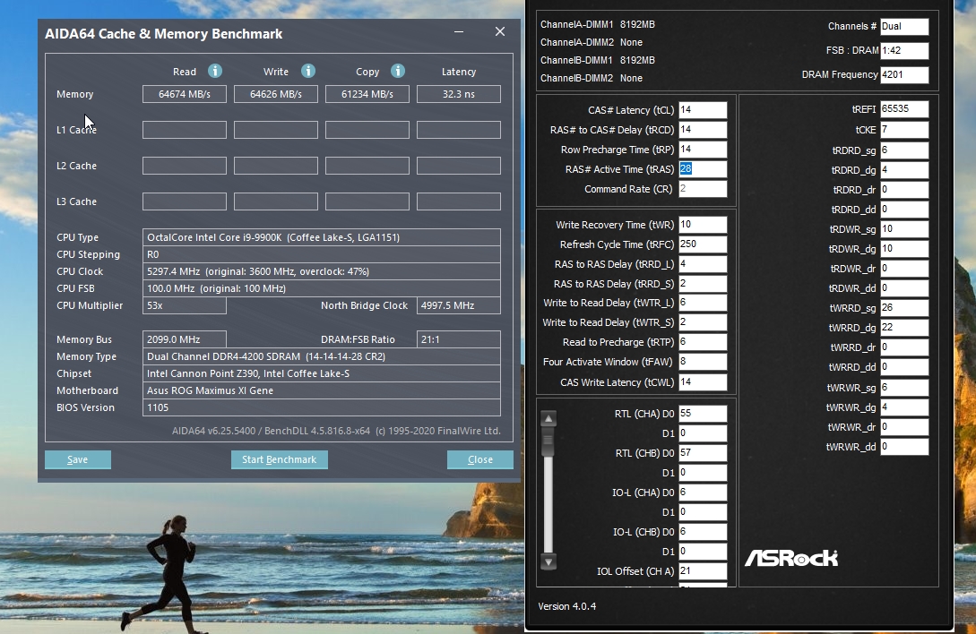Select the tRRD_S value field
The width and height of the screenshot is (976, 634).
702,284
